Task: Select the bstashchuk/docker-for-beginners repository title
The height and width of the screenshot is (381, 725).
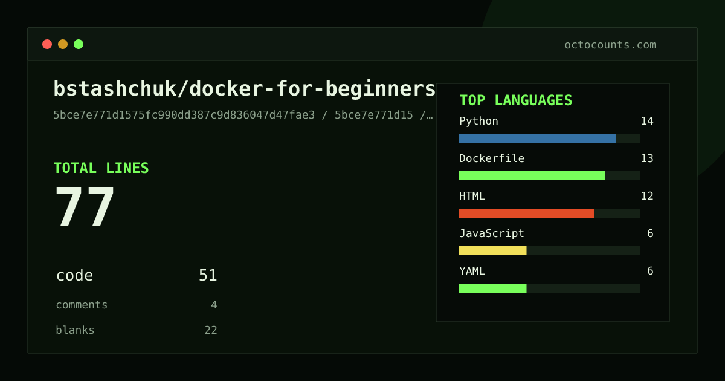Action: 245,89
